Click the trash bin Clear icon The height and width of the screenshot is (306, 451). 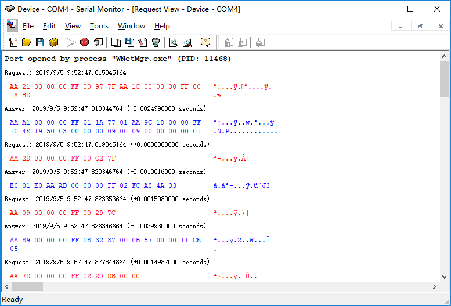coord(156,42)
